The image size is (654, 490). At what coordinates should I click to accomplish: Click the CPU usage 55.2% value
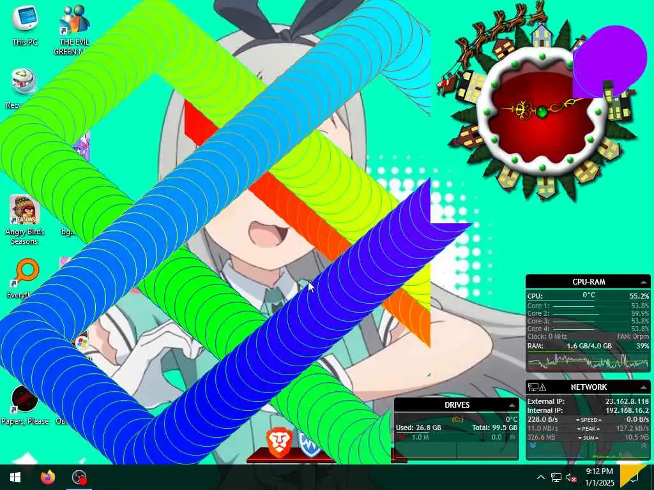pyautogui.click(x=639, y=296)
